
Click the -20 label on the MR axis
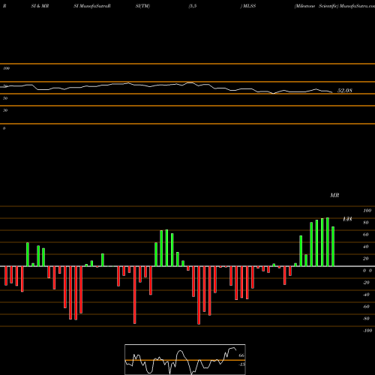pyautogui.click(x=366, y=283)
